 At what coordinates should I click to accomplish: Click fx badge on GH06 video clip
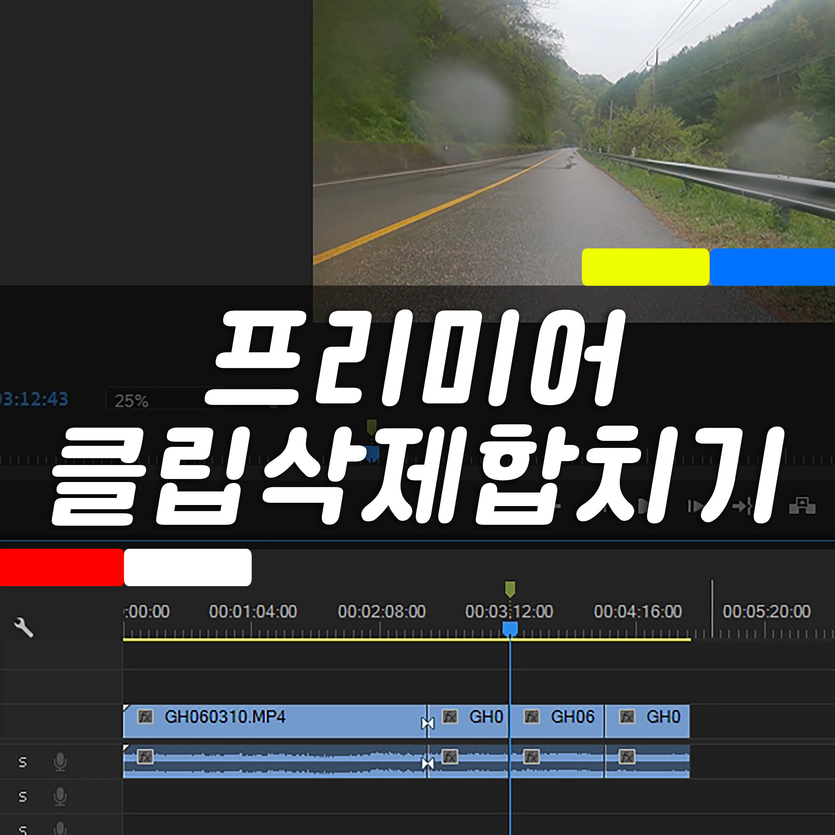[x=531, y=717]
